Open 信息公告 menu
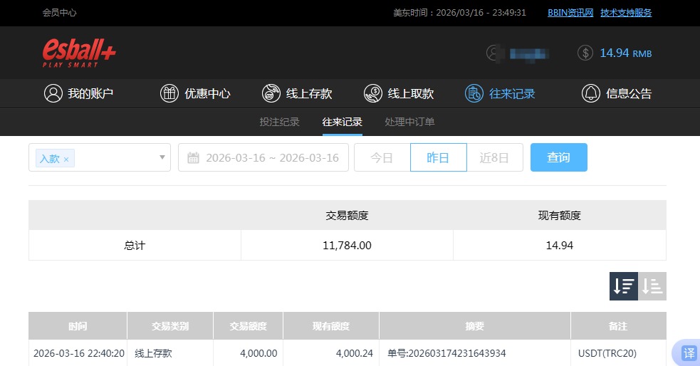Screen dimensions: 700x366 617,93
